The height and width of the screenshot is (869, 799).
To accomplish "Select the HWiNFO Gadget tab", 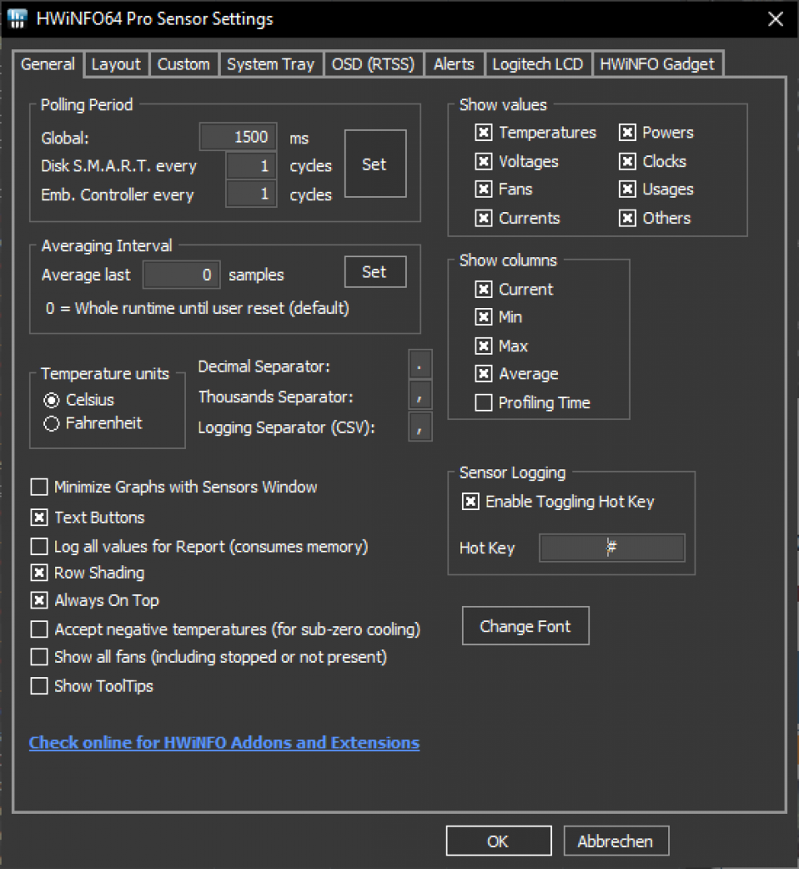I will click(x=657, y=64).
